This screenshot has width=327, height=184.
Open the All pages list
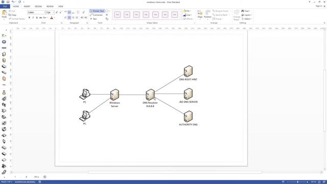tap(36, 177)
